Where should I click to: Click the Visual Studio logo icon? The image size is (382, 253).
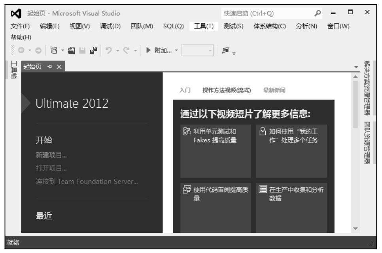pos(16,13)
